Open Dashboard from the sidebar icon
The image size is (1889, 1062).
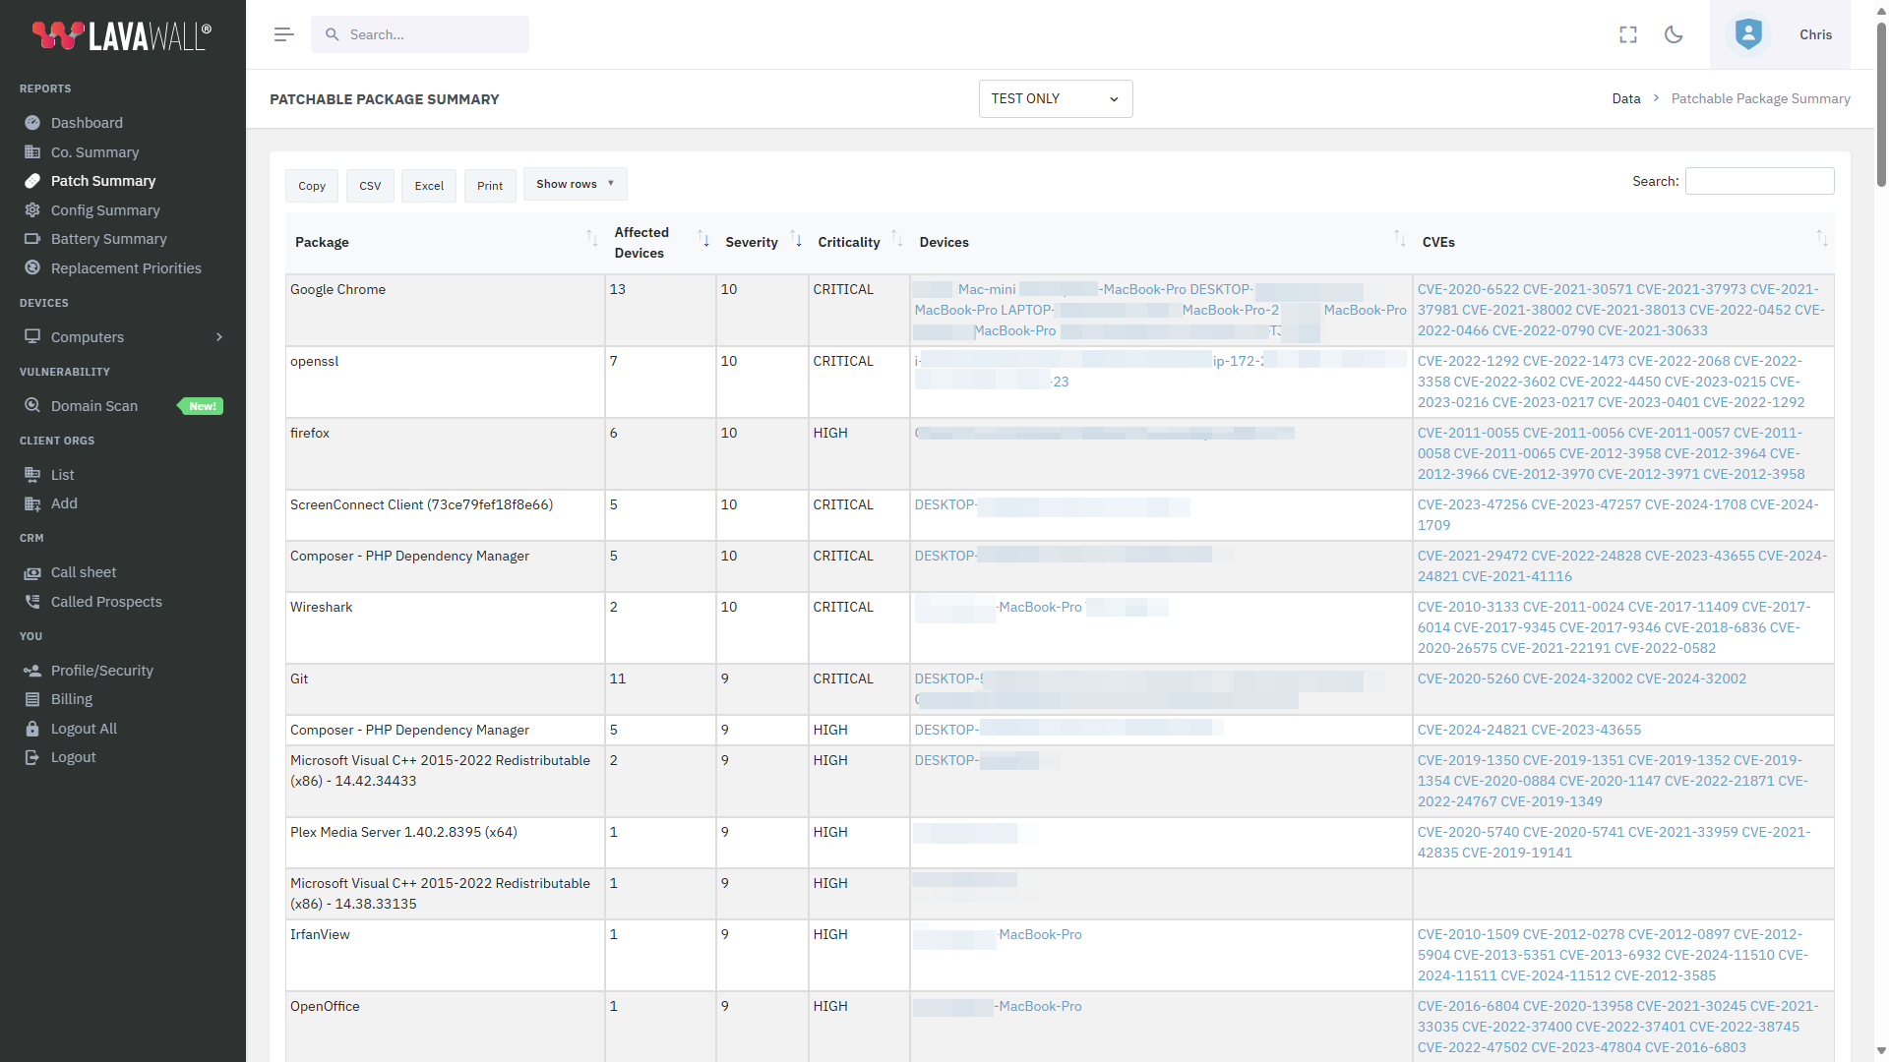pos(32,123)
